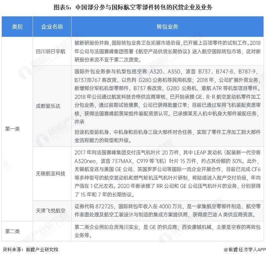The height and width of the screenshot is (257, 266).
Task: Select the 转包业务 column header
Action: click(168, 26)
